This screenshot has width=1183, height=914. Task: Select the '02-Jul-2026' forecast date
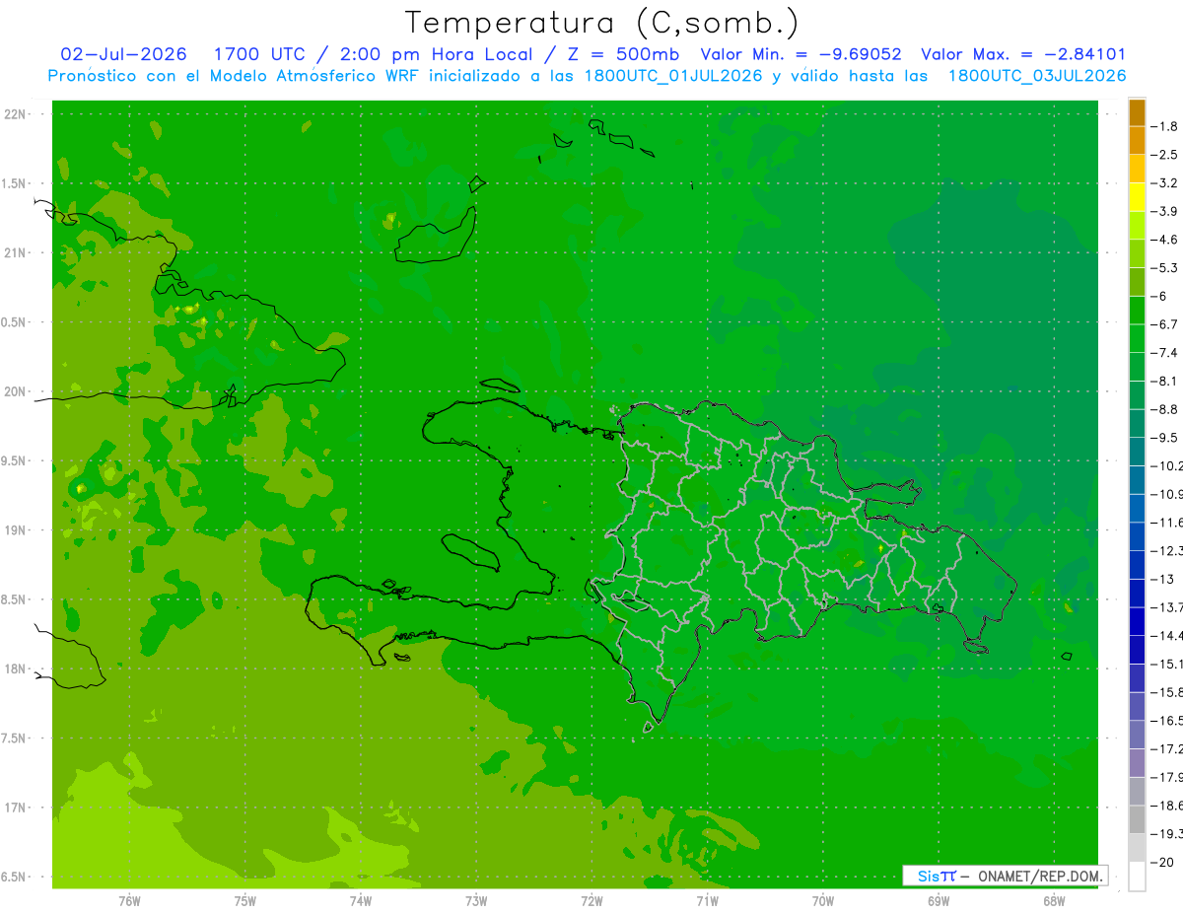(124, 54)
